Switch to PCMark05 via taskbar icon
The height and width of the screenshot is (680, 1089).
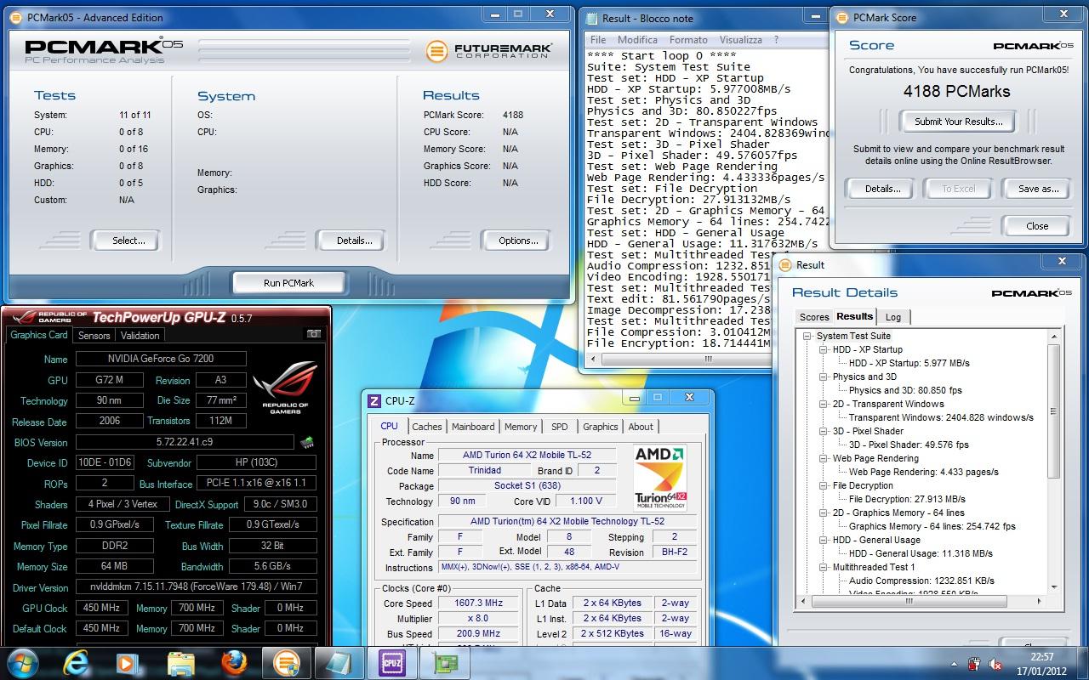pyautogui.click(x=286, y=663)
